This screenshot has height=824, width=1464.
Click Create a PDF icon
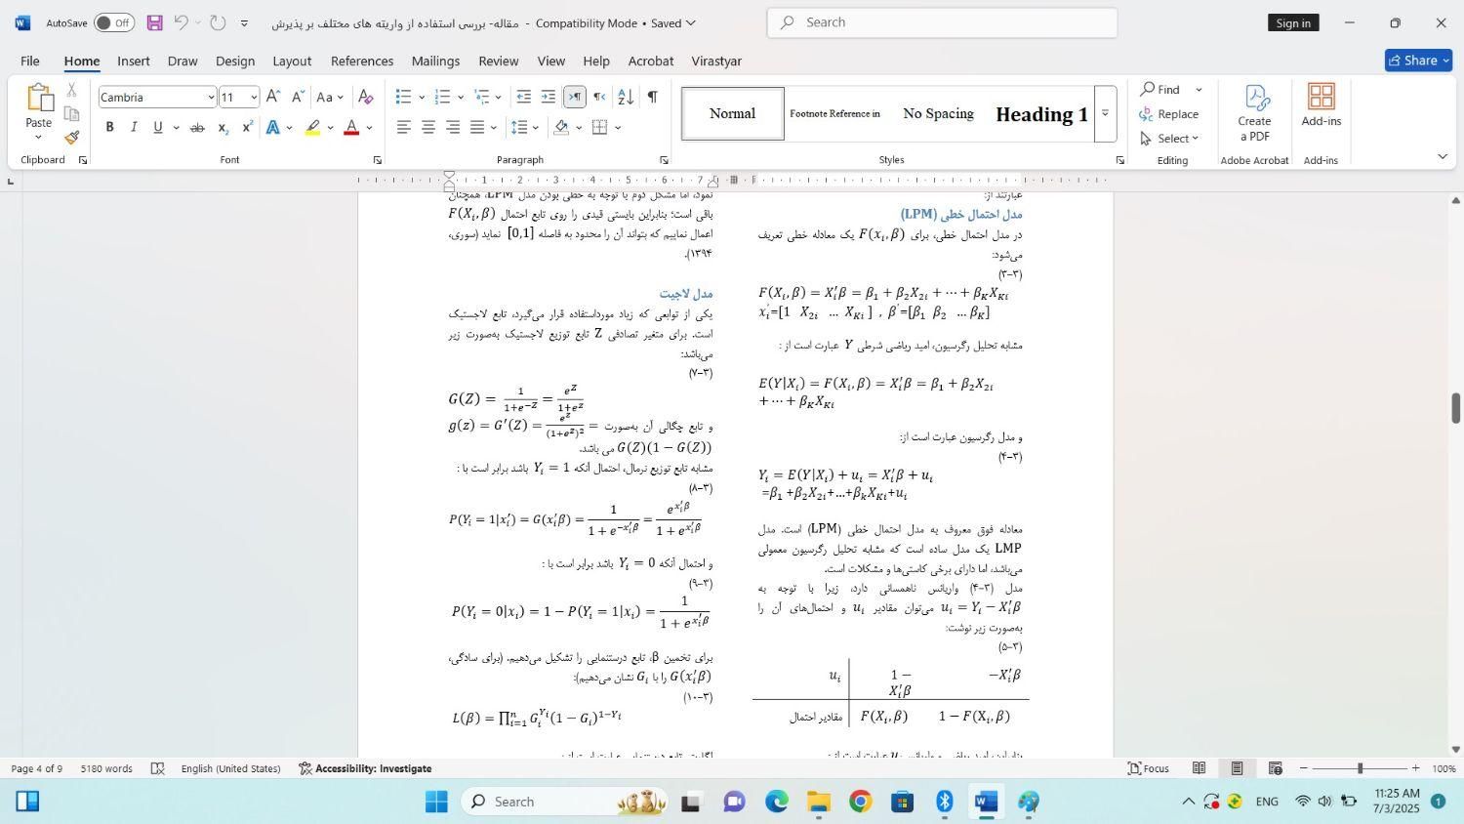pyautogui.click(x=1254, y=112)
